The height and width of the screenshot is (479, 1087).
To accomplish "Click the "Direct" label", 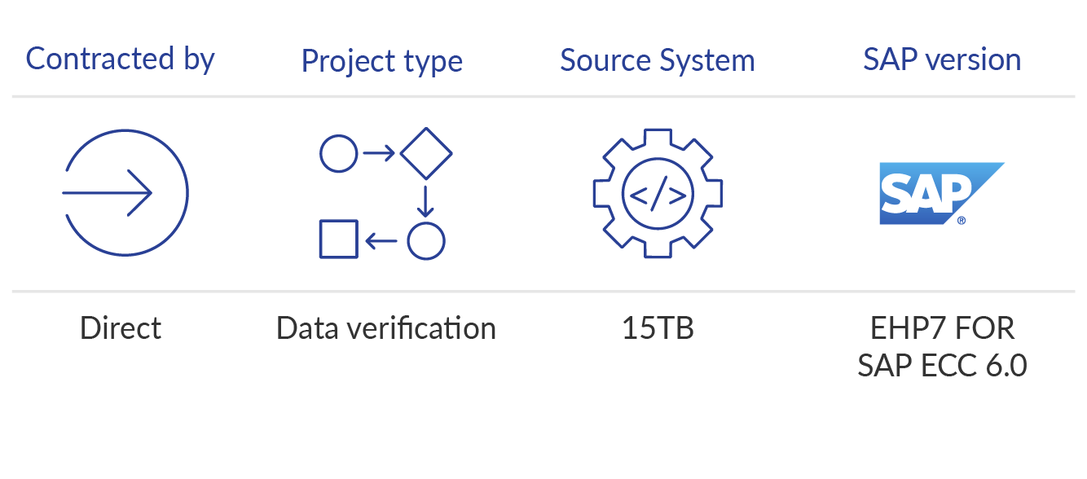I will (x=121, y=328).
